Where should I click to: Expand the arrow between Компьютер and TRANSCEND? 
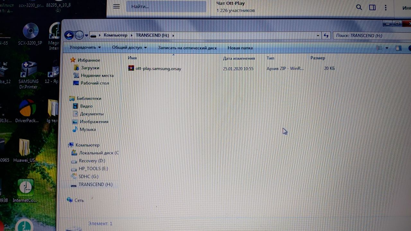click(131, 35)
